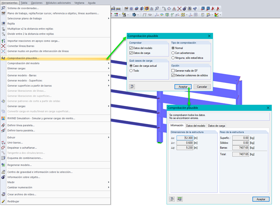This screenshot has width=280, height=210.
Task: Select Caso de carga actual radio
Action: coord(131,66)
